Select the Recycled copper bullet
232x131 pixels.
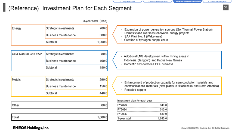135,90
